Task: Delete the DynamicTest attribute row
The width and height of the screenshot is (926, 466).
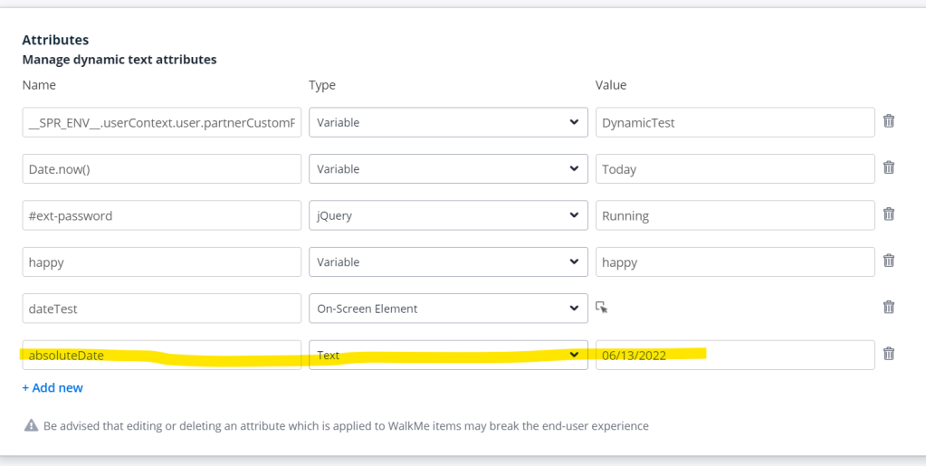Action: pyautogui.click(x=888, y=121)
